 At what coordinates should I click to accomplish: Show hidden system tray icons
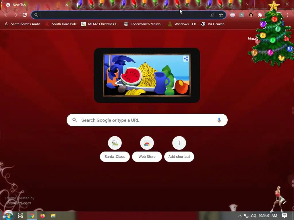tap(240, 216)
